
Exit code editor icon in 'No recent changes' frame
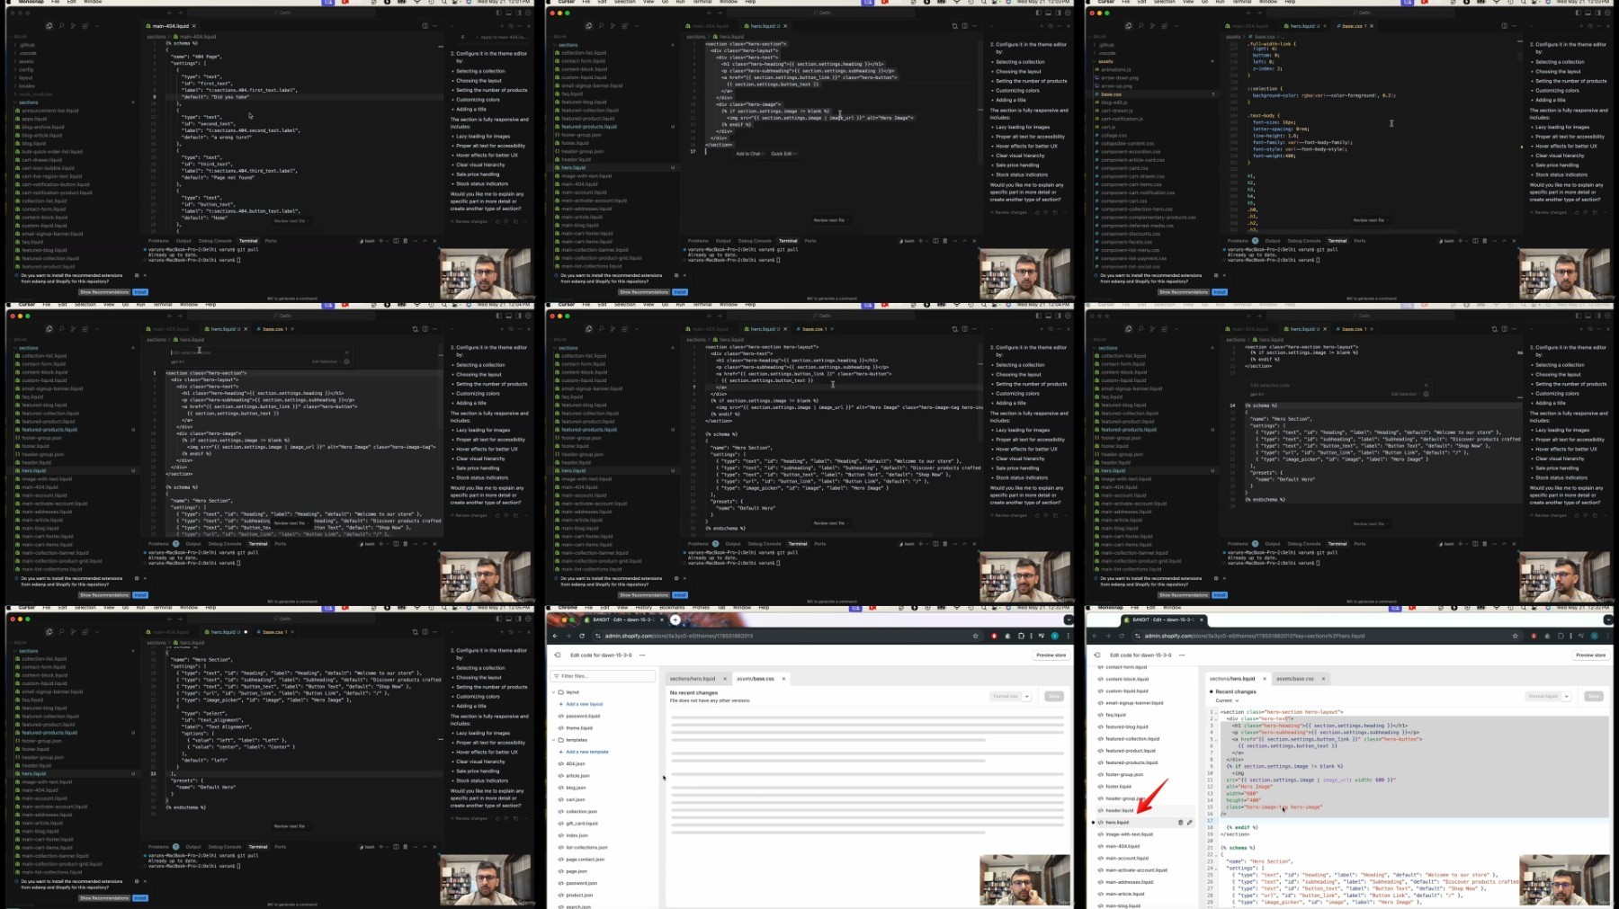tap(558, 655)
